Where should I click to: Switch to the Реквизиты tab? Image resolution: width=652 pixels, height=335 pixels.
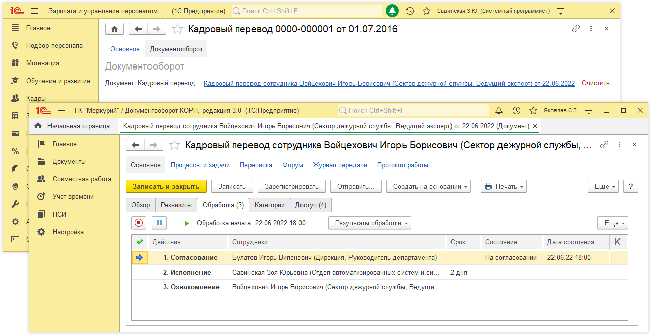(x=176, y=205)
